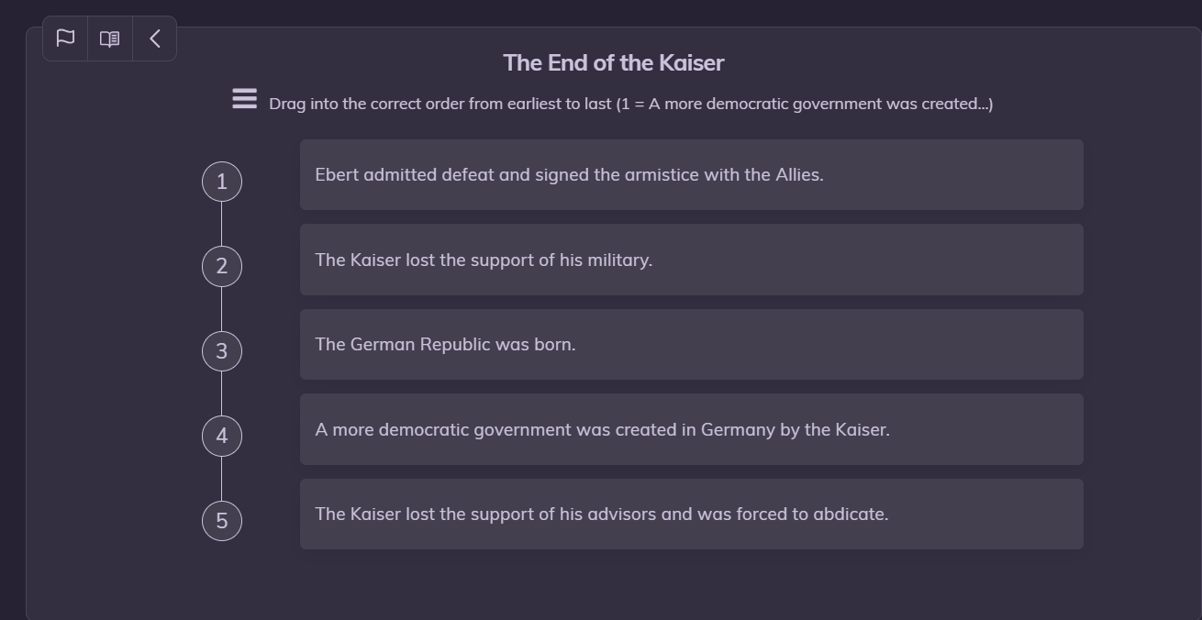This screenshot has height=620, width=1202.
Task: Click 'The End of the Kaiser' title
Action: pos(613,63)
